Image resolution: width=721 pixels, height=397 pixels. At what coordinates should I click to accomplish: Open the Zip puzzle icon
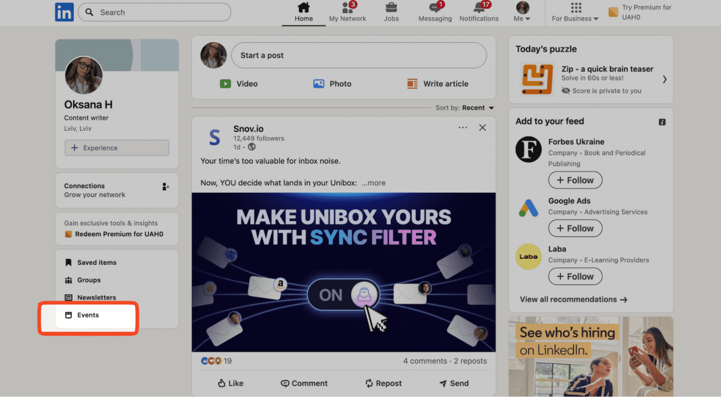coord(537,79)
